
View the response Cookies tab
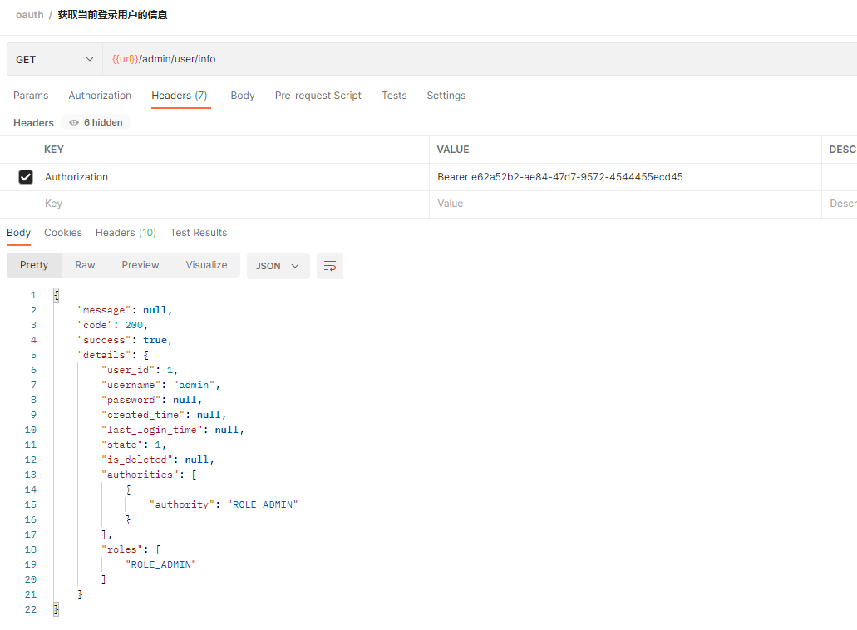coord(63,233)
